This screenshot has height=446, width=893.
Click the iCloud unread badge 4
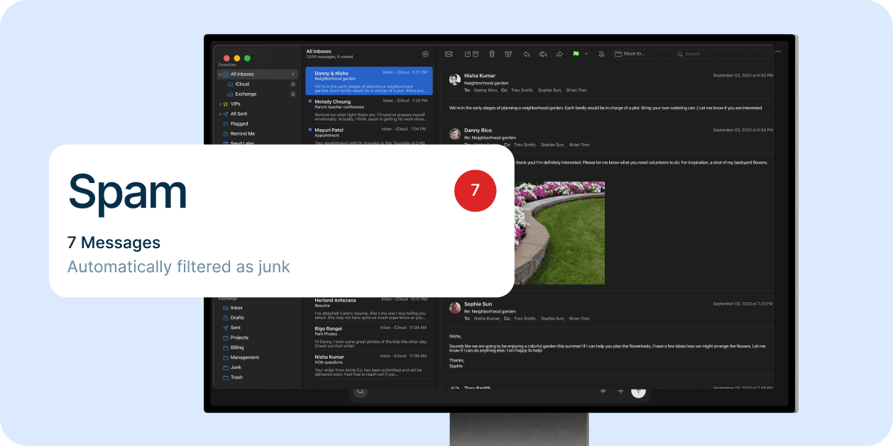point(292,84)
